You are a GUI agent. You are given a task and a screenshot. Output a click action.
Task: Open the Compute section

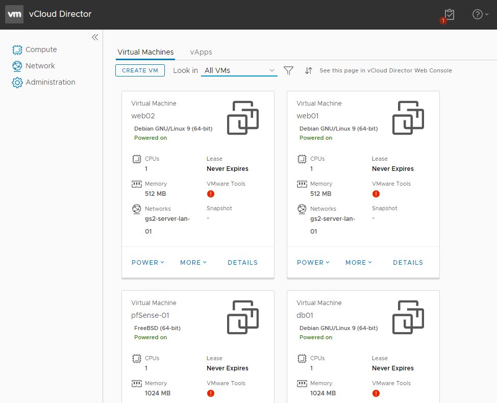click(x=34, y=50)
